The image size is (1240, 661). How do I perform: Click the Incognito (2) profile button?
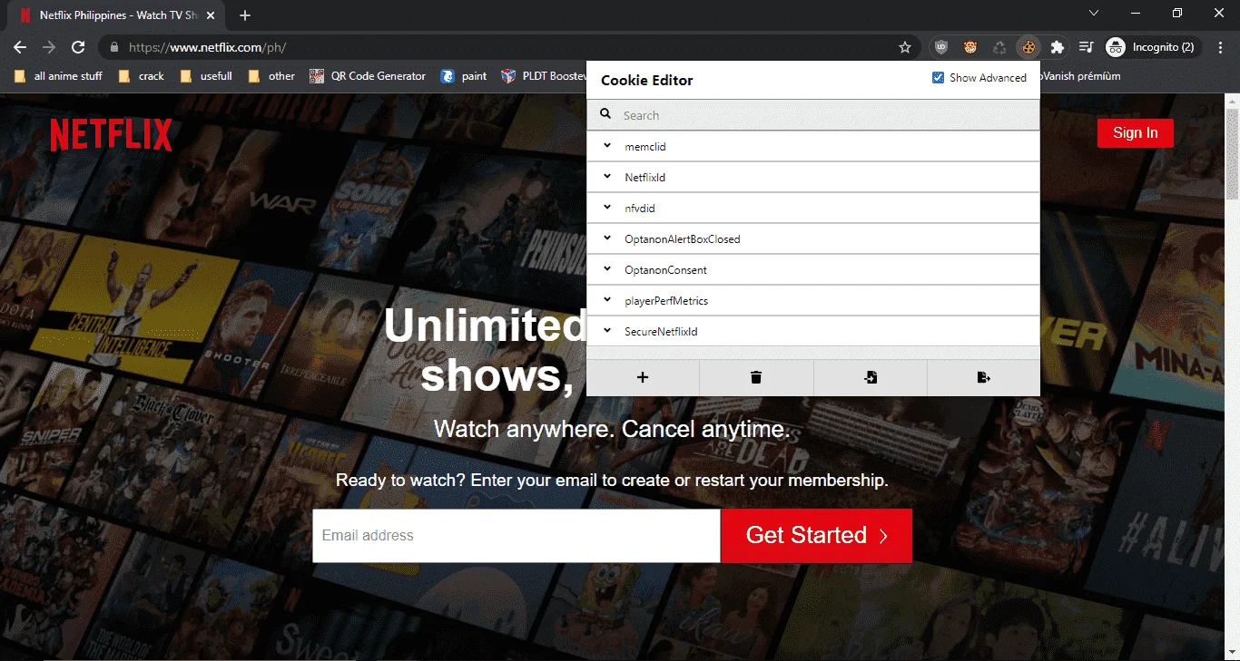[1151, 47]
